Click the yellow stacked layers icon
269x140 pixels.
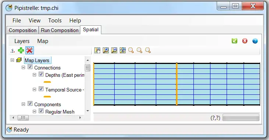click(x=19, y=60)
